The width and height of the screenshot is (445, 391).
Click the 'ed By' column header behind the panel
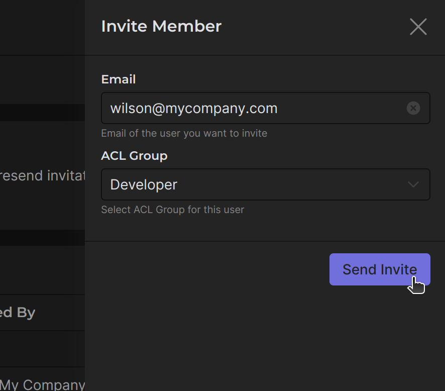point(18,313)
